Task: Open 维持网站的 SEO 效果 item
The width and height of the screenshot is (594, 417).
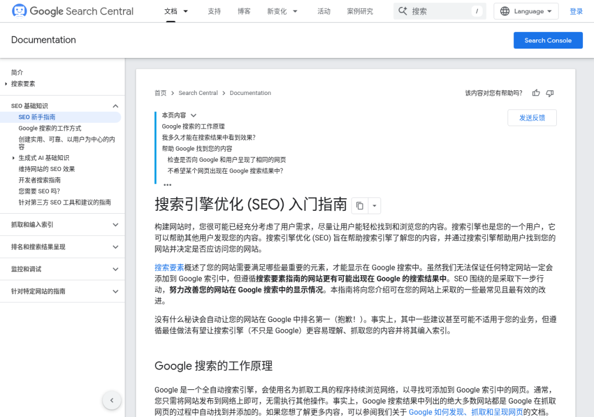Action: pyautogui.click(x=46, y=169)
